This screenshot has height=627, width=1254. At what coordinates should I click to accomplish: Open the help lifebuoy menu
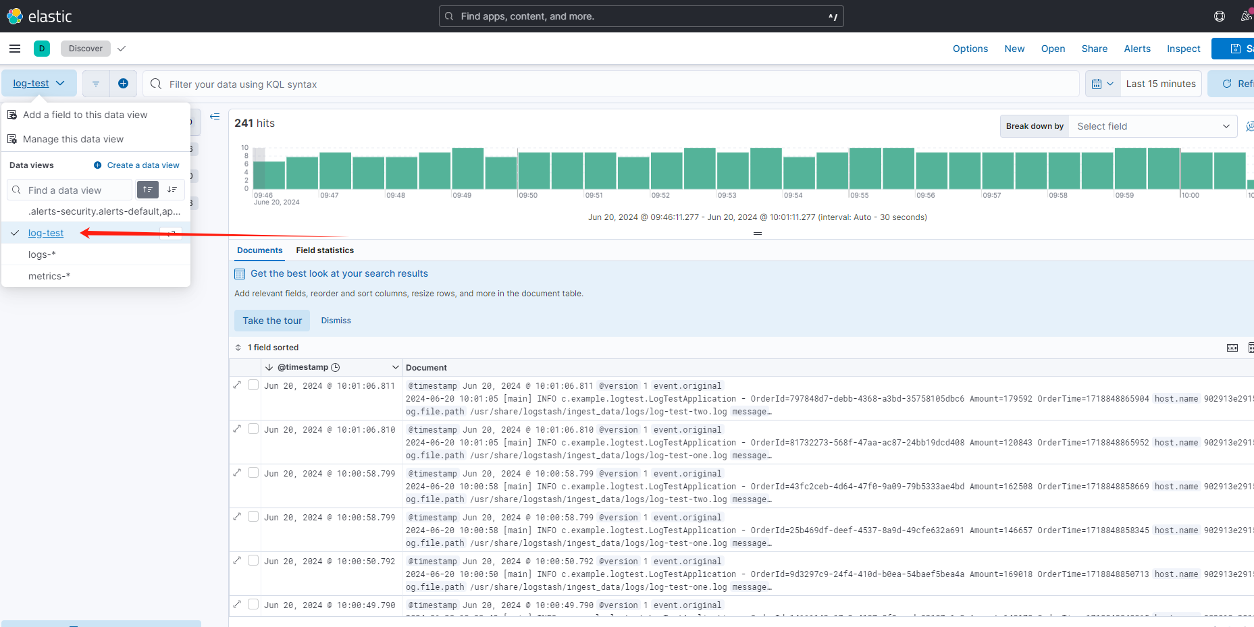(x=1220, y=16)
